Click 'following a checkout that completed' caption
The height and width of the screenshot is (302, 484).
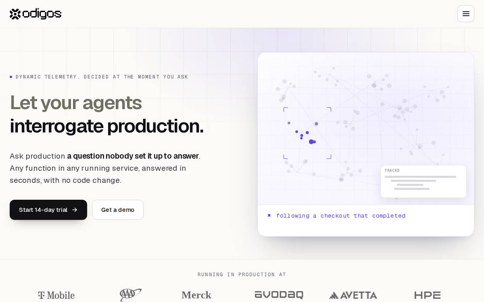341,216
